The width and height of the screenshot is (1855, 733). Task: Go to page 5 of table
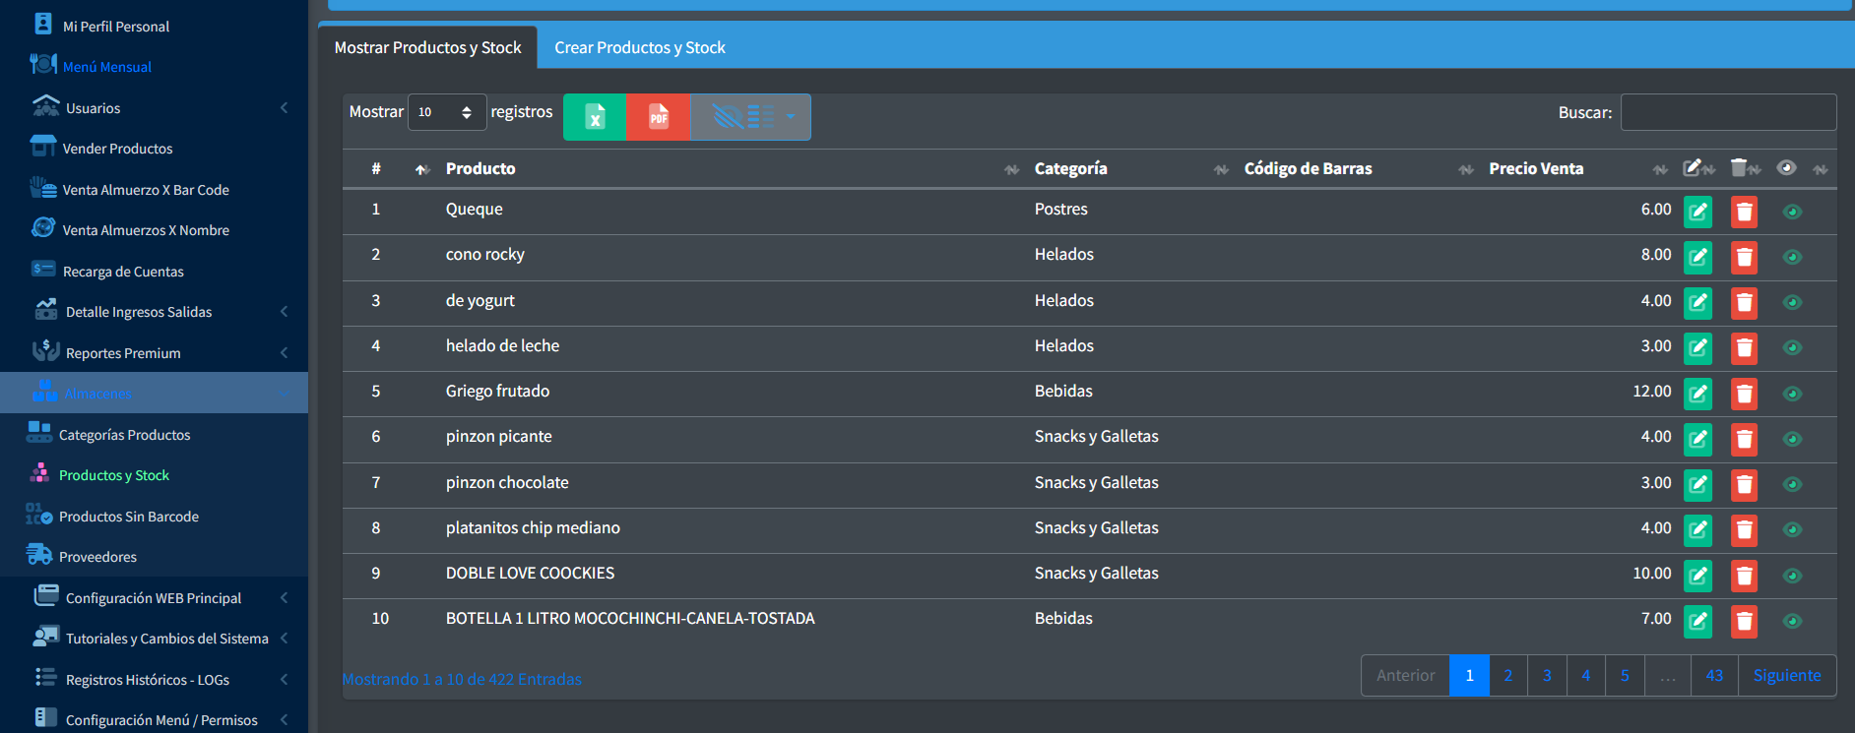pos(1625,676)
